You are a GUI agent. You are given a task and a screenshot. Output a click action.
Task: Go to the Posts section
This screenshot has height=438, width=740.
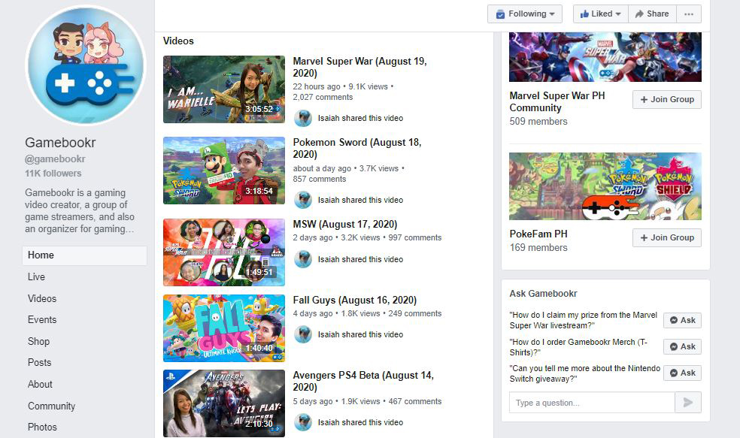(x=40, y=363)
